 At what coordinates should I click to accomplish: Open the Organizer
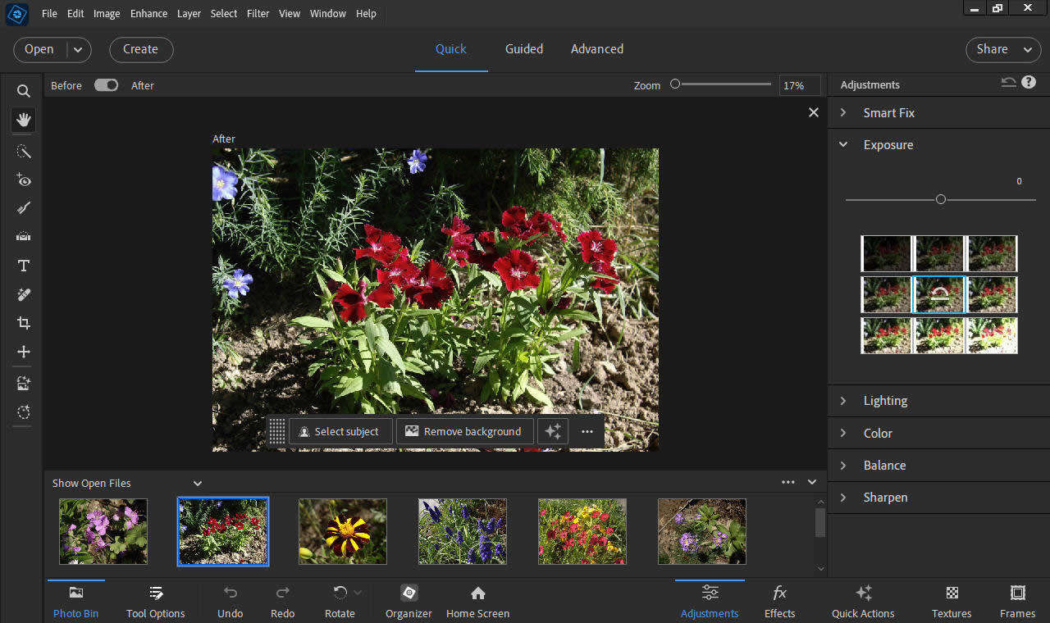coord(409,602)
